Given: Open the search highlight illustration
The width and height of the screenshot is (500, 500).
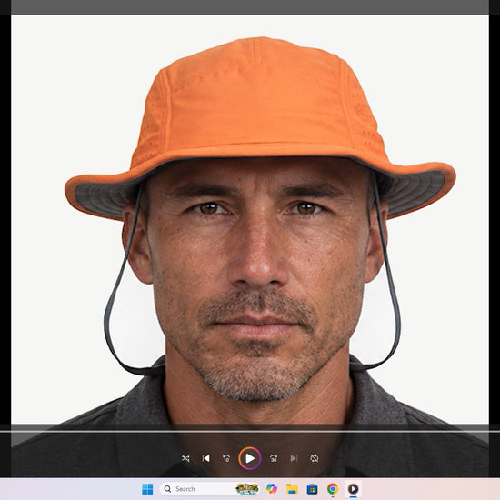Looking at the screenshot, I should [x=247, y=489].
